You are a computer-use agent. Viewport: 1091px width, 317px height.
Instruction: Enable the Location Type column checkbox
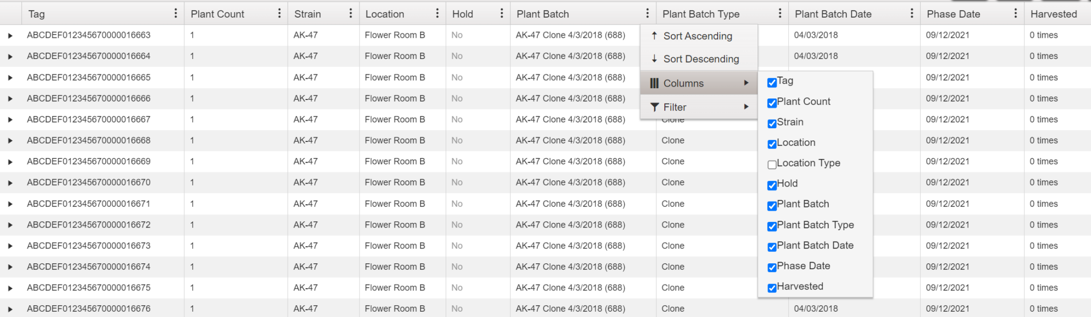(x=772, y=164)
